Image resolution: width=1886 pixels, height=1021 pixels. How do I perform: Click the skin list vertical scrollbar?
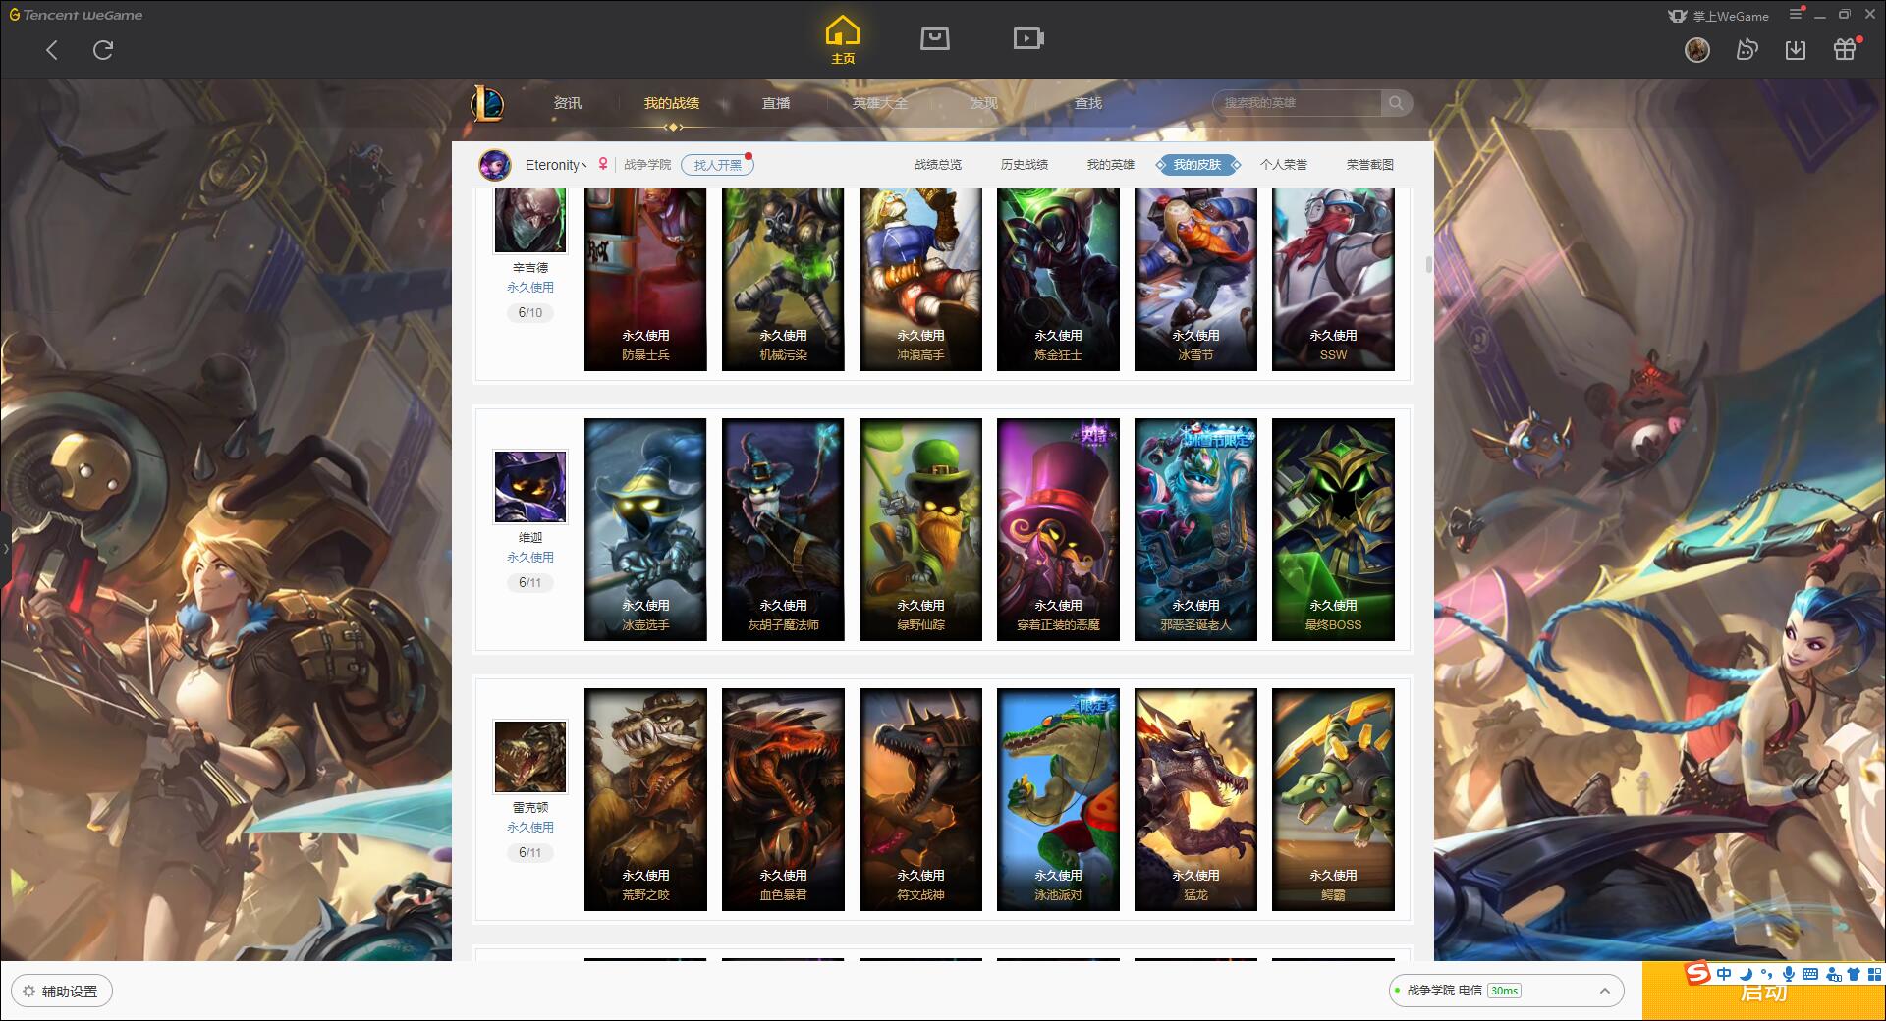(x=1428, y=265)
